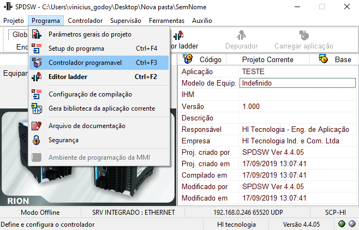The height and width of the screenshot is (230, 359).
Task: Click the Segurança padlock icon
Action: click(37, 140)
